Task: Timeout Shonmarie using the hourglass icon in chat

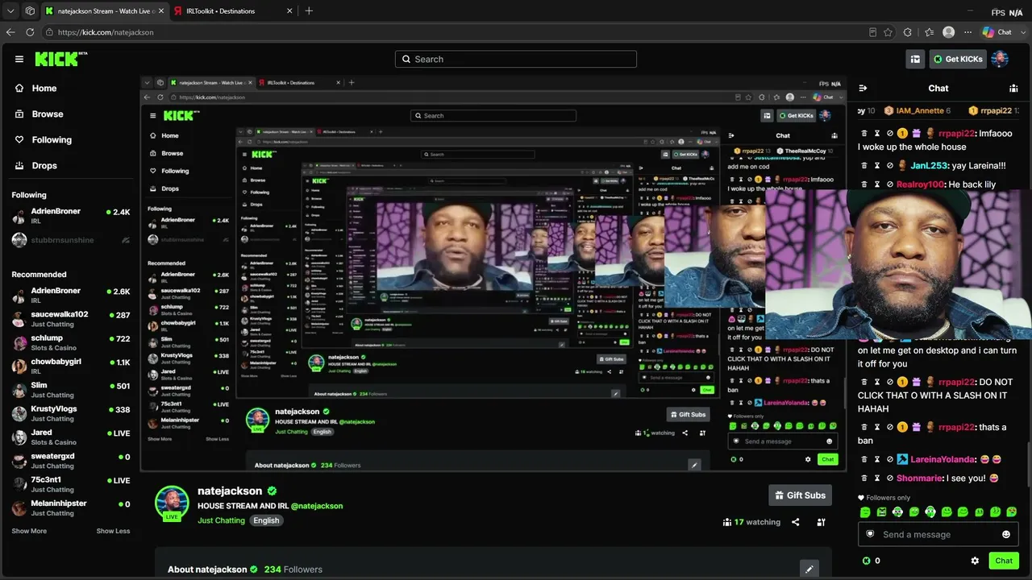Action: tap(877, 478)
